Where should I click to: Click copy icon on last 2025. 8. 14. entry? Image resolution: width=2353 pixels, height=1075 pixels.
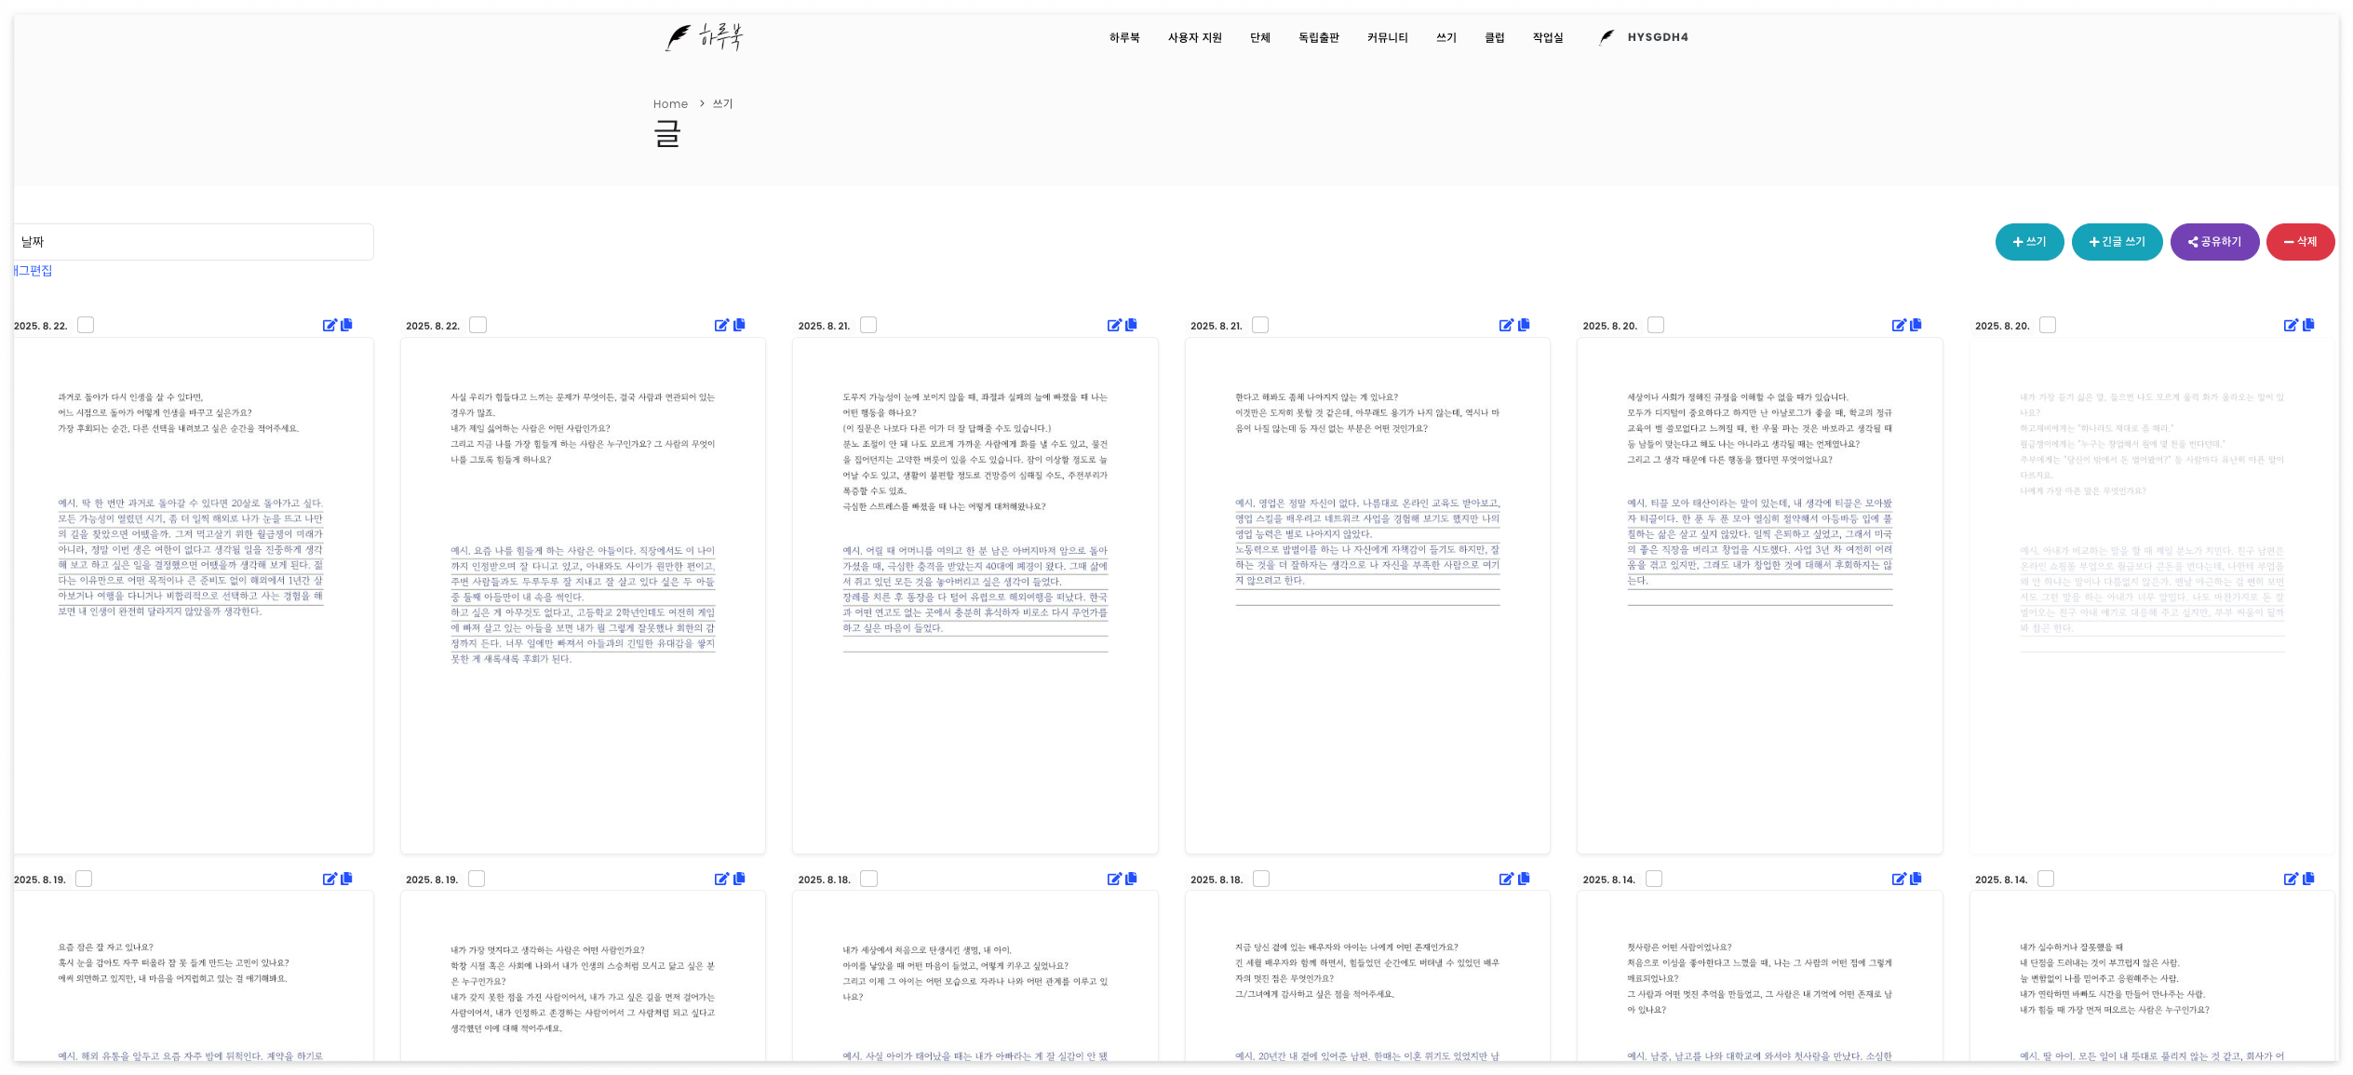coord(2308,879)
